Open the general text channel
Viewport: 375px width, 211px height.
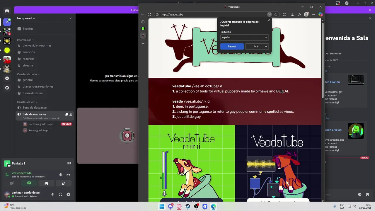pos(45,80)
